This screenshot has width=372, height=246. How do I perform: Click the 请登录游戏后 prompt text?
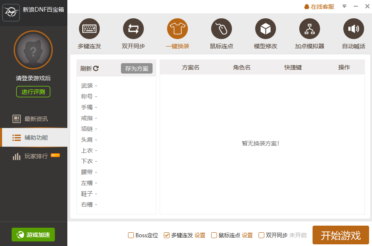(33, 78)
